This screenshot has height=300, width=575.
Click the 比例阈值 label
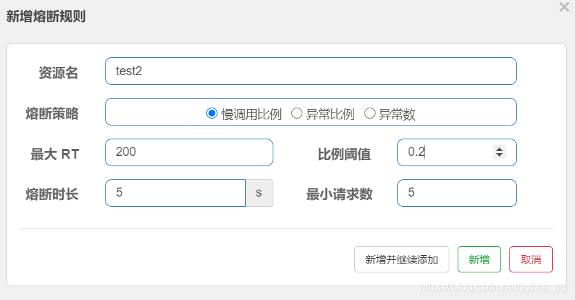[344, 154]
